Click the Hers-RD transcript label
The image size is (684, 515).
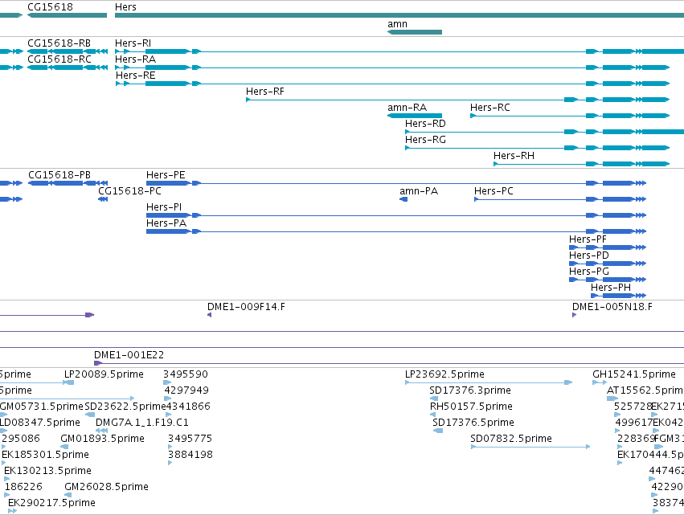coord(425,124)
